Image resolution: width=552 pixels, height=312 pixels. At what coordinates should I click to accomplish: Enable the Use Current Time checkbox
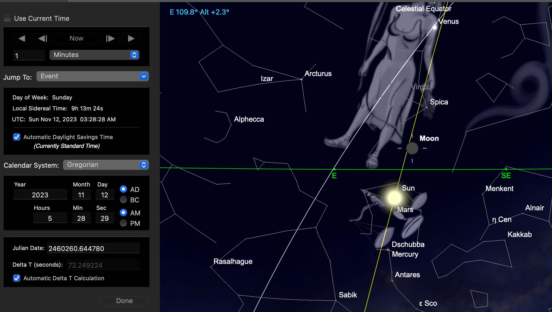point(7,18)
